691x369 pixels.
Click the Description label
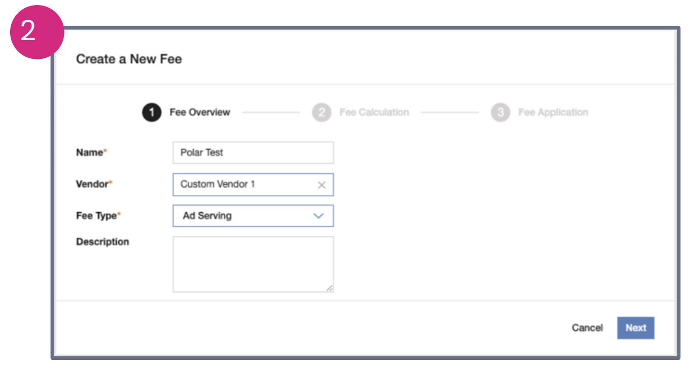pyautogui.click(x=102, y=242)
